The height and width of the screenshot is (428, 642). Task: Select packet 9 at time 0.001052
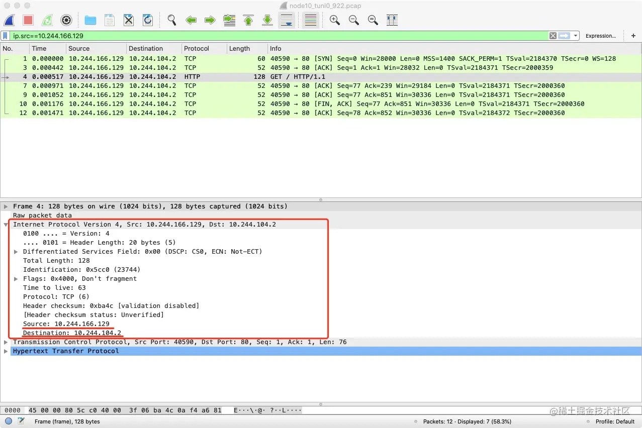[321, 95]
